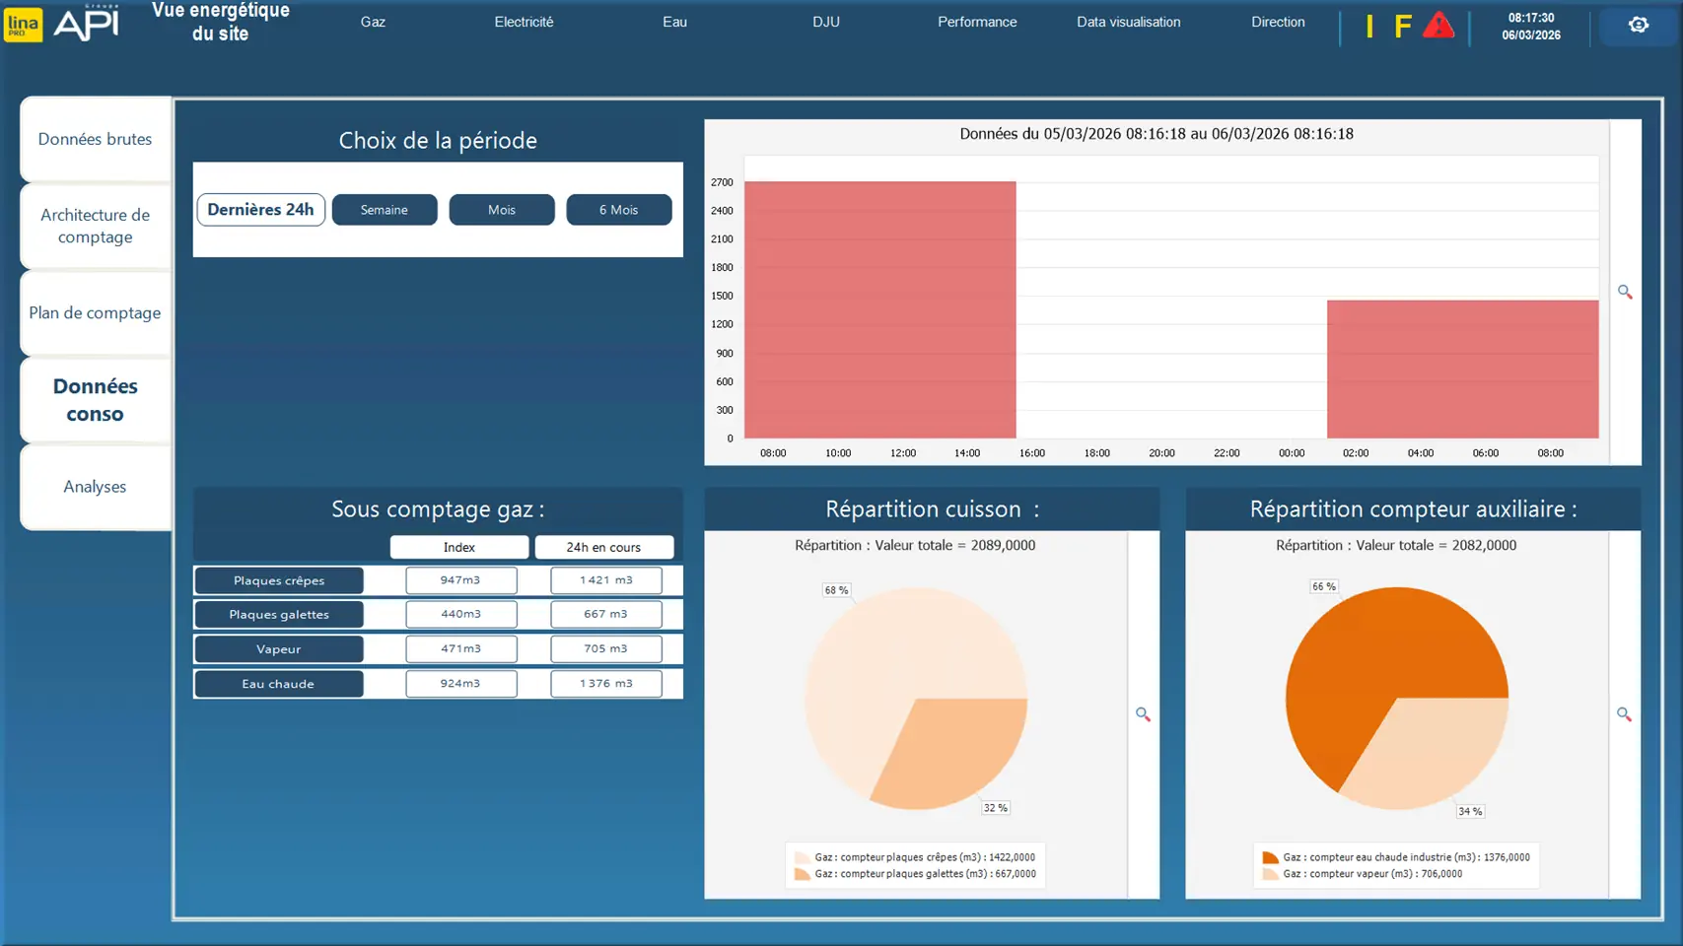Click the dark orange eau chaude legend swatch
The width and height of the screenshot is (1683, 946).
1270,857
